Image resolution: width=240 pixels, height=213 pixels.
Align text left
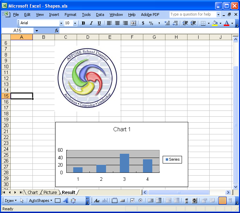[109, 23]
